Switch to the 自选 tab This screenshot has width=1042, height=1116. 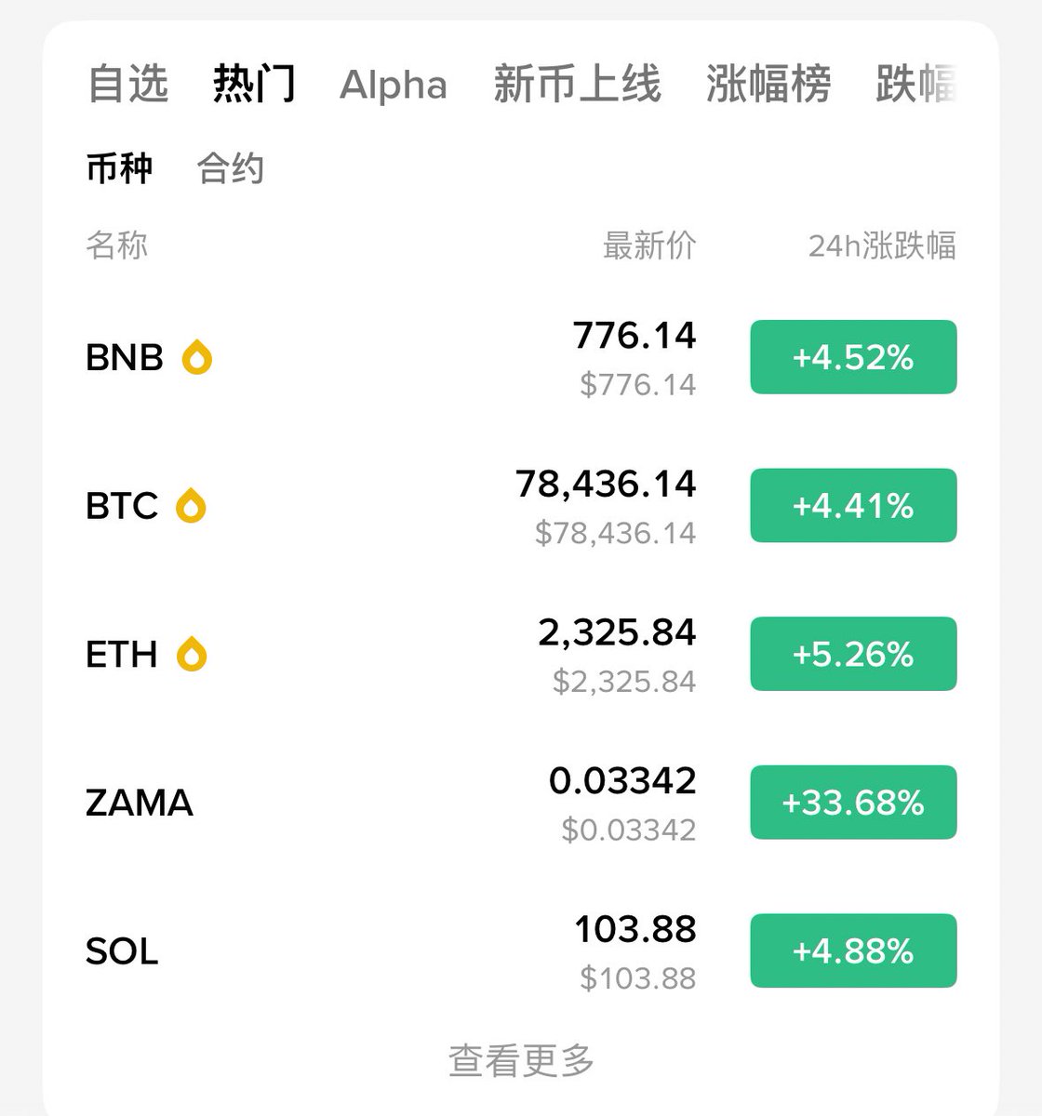[127, 84]
